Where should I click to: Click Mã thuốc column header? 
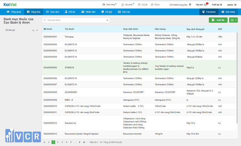pyautogui.click(x=48, y=29)
